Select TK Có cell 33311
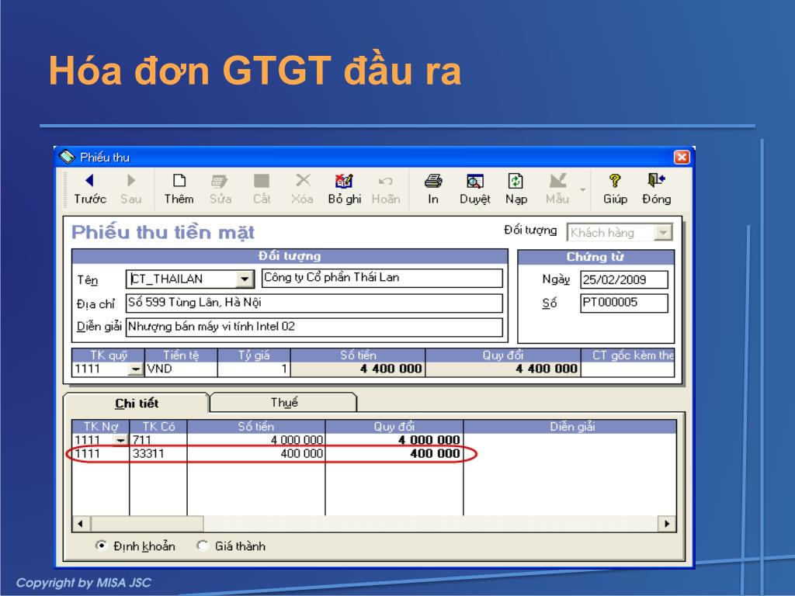 158,453
